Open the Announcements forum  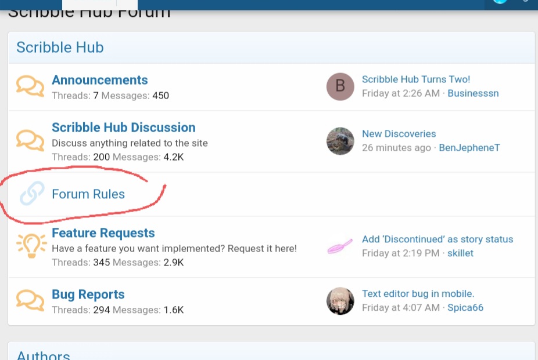click(100, 80)
